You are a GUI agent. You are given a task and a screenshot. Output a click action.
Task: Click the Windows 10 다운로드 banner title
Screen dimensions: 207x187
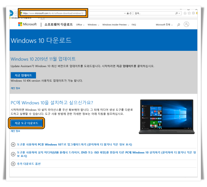tap(41, 40)
